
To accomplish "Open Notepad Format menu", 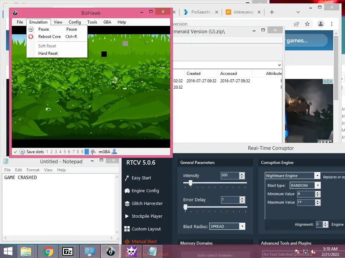I will [33, 170].
